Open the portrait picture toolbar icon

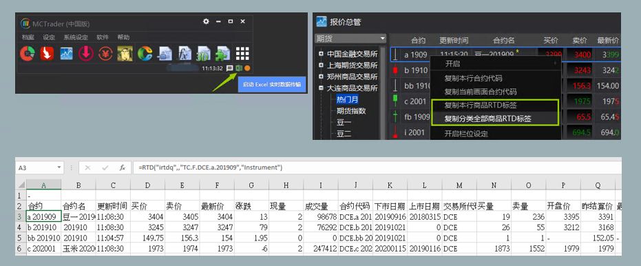click(x=125, y=54)
